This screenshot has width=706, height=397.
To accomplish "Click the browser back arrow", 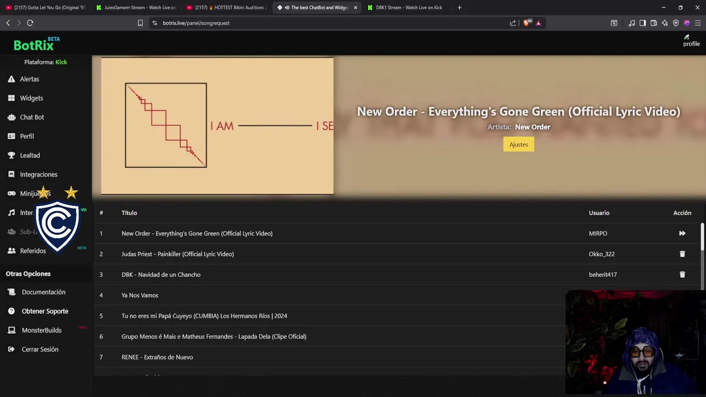I will tap(8, 23).
